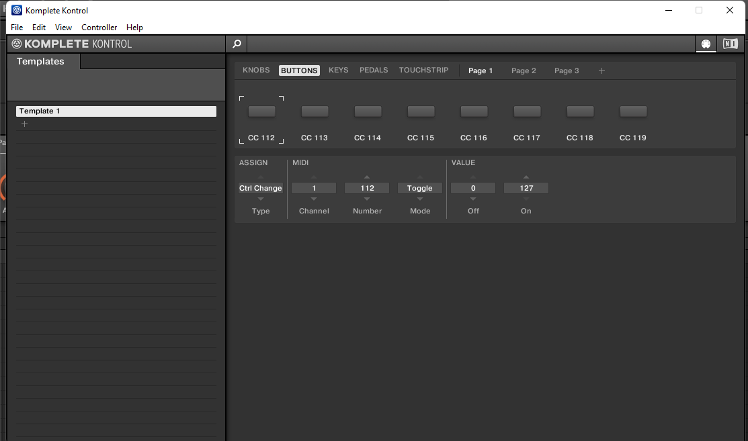The width and height of the screenshot is (748, 441).
Task: Open the Ctrl Change type dropdown
Action: 261,188
